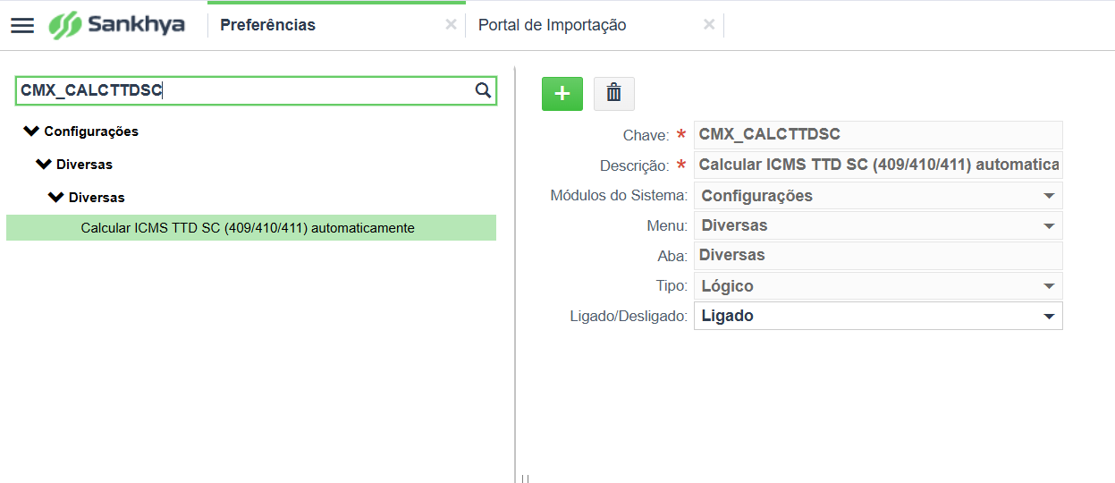This screenshot has height=483, width=1115.
Task: Collapse the nested Diversas sub-node
Action: click(56, 198)
